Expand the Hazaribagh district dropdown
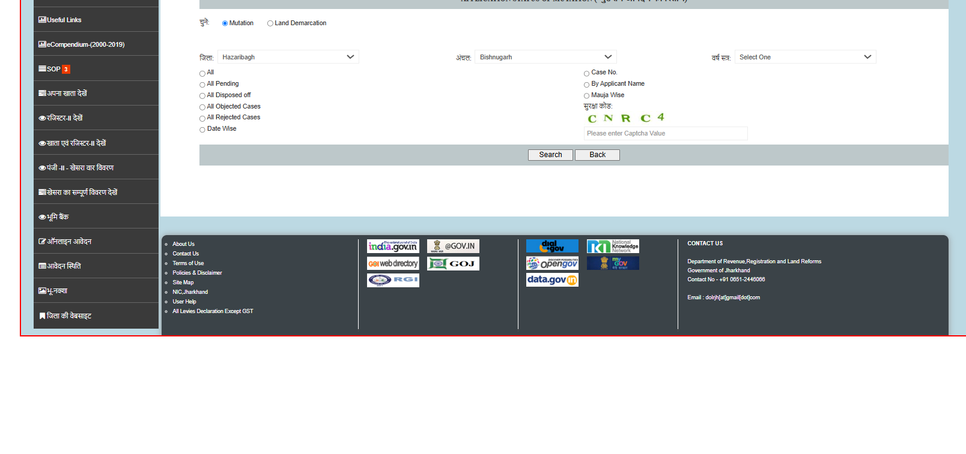This screenshot has width=966, height=454. [x=288, y=57]
